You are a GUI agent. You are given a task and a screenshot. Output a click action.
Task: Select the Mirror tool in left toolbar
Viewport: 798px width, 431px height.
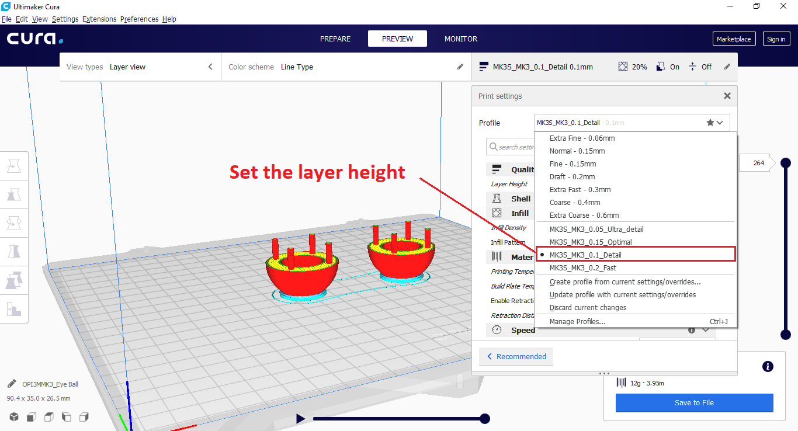click(14, 251)
